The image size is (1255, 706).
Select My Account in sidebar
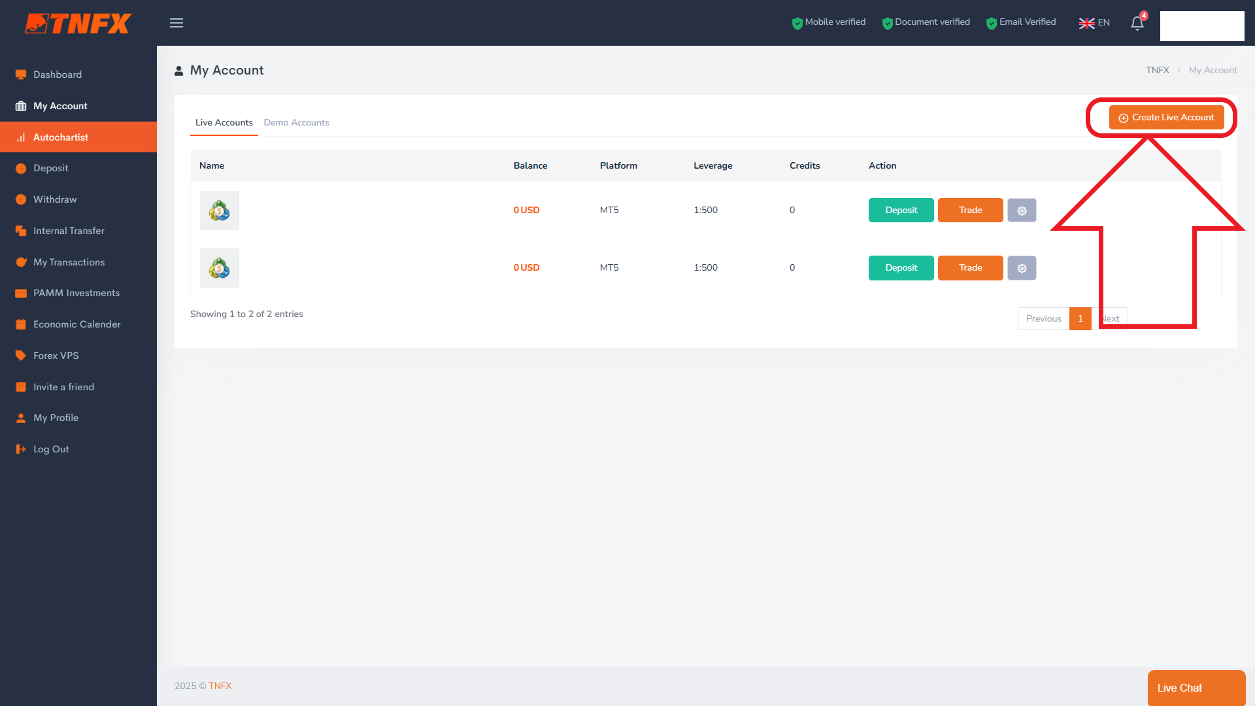click(78, 106)
